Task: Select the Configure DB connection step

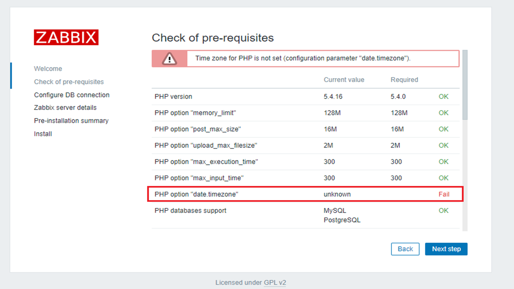Action: pos(72,95)
